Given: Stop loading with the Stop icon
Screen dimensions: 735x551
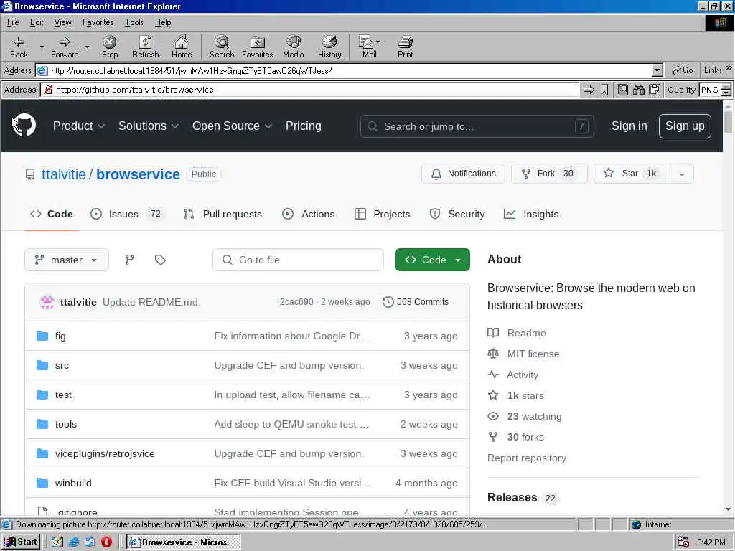Looking at the screenshot, I should point(110,47).
